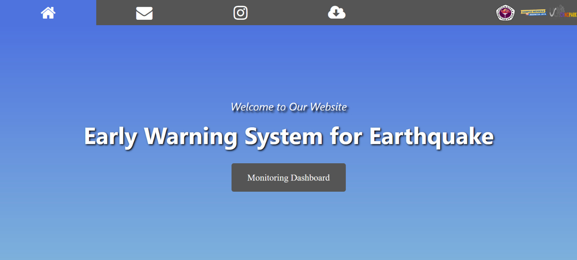Click the cloud download icon
The width and height of the screenshot is (577, 260).
pos(336,13)
